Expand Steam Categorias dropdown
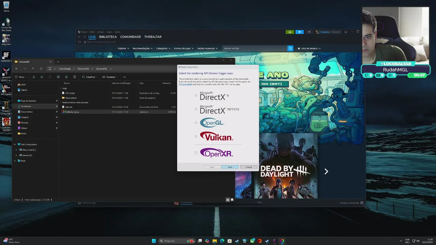 tap(163, 48)
